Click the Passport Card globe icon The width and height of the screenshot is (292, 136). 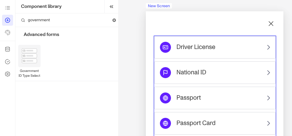pyautogui.click(x=165, y=123)
